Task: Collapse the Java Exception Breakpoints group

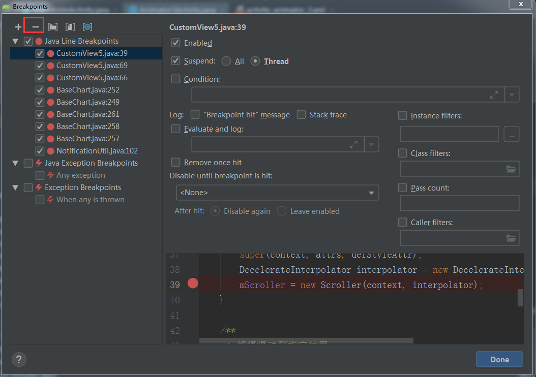Action: coord(15,163)
